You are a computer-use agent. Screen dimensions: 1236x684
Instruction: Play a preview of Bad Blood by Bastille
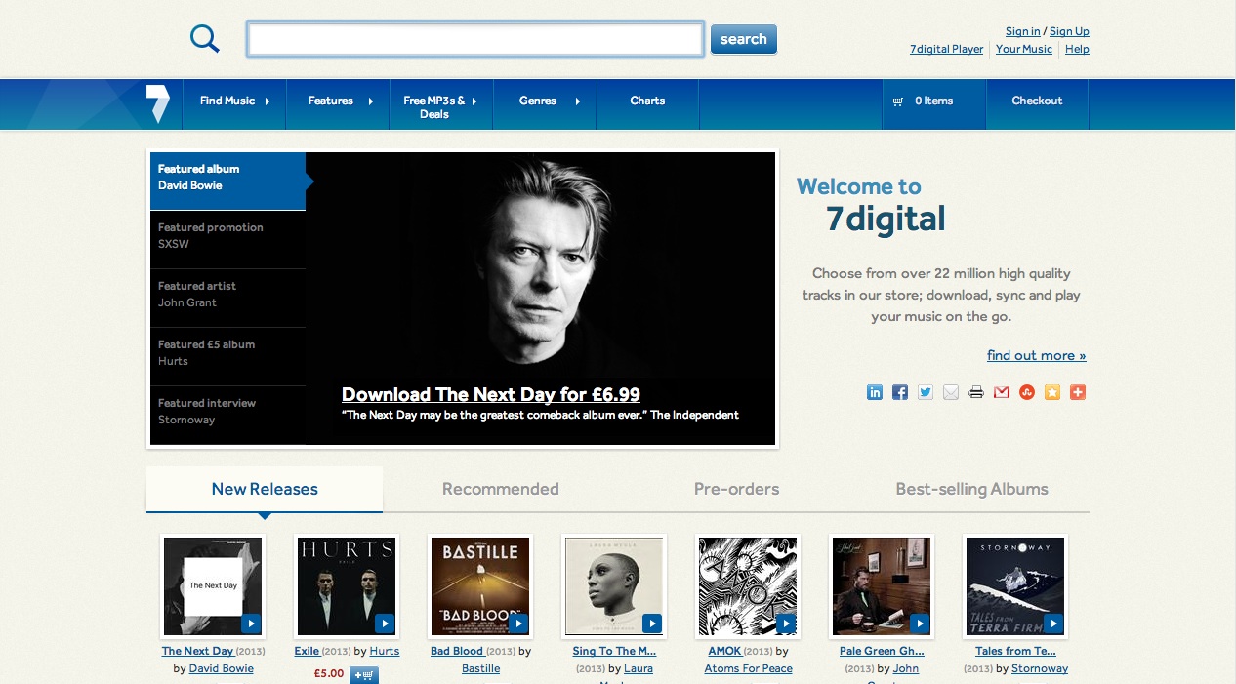520,624
